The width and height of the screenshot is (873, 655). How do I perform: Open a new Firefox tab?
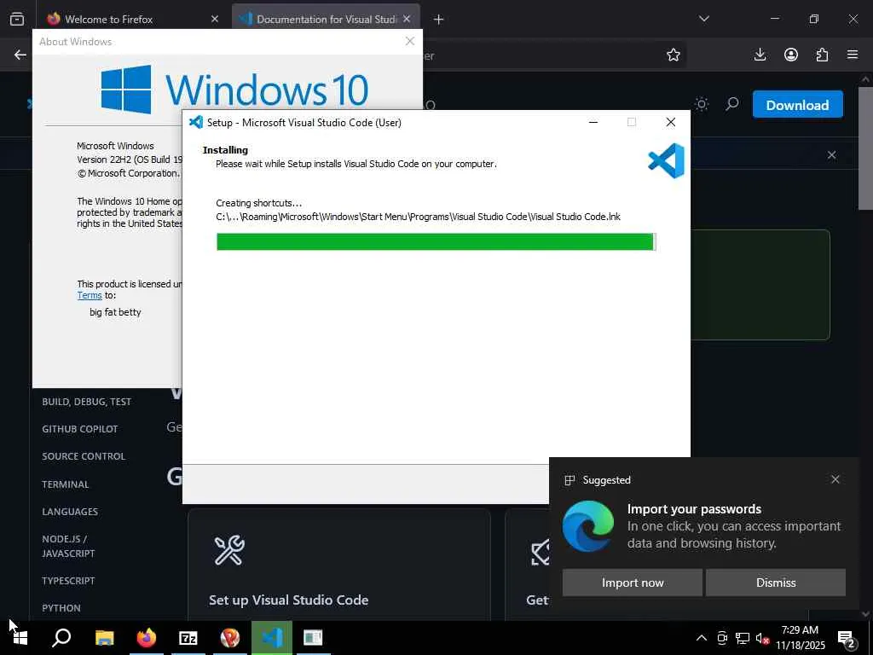click(x=439, y=20)
